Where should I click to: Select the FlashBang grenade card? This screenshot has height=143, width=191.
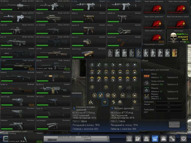point(26,138)
